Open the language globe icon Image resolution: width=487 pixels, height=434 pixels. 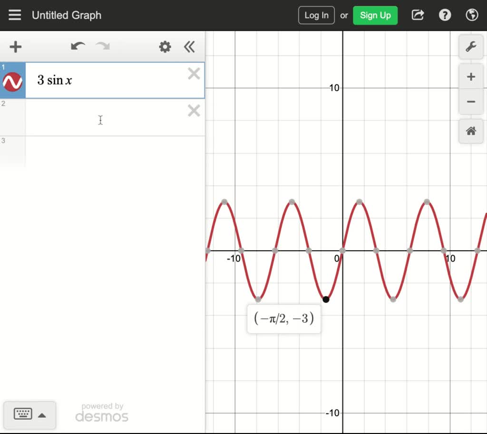(471, 15)
